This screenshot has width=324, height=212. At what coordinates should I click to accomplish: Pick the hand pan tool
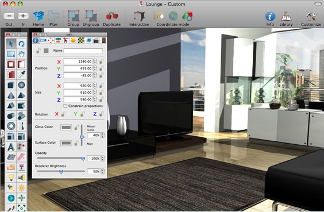(21, 54)
